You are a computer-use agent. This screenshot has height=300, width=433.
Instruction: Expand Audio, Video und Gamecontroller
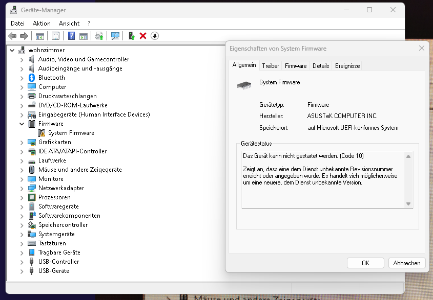click(x=22, y=59)
